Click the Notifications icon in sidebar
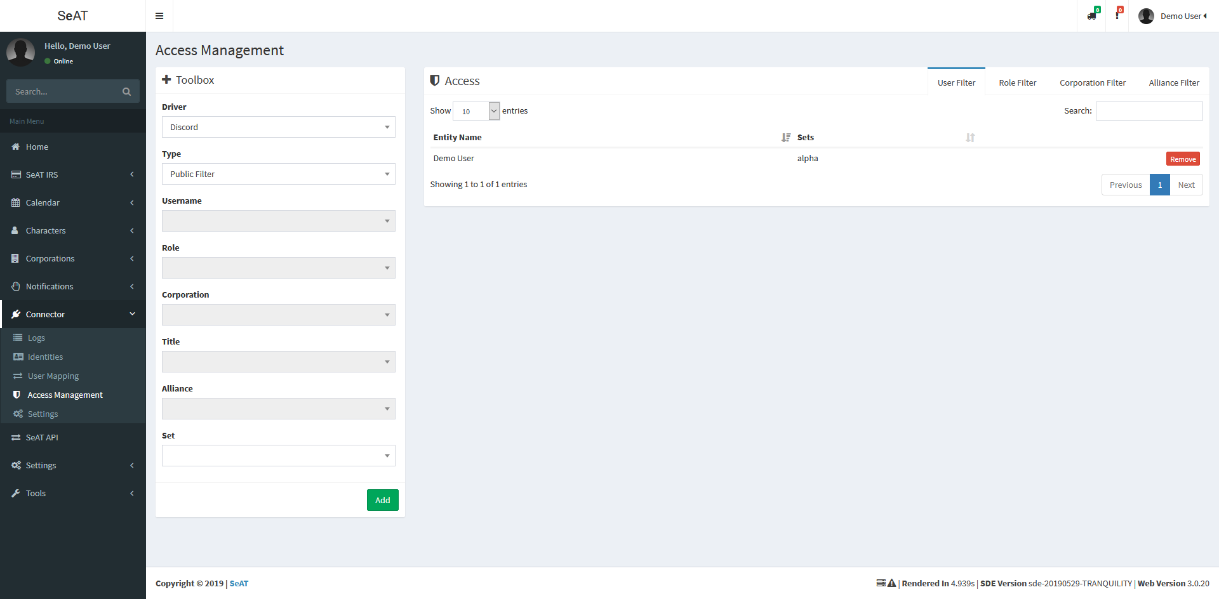The width and height of the screenshot is (1219, 599). click(x=16, y=286)
